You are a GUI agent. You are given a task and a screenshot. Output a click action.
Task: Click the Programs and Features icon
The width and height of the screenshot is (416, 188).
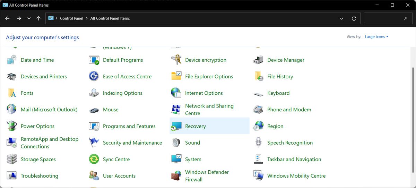tap(94, 126)
